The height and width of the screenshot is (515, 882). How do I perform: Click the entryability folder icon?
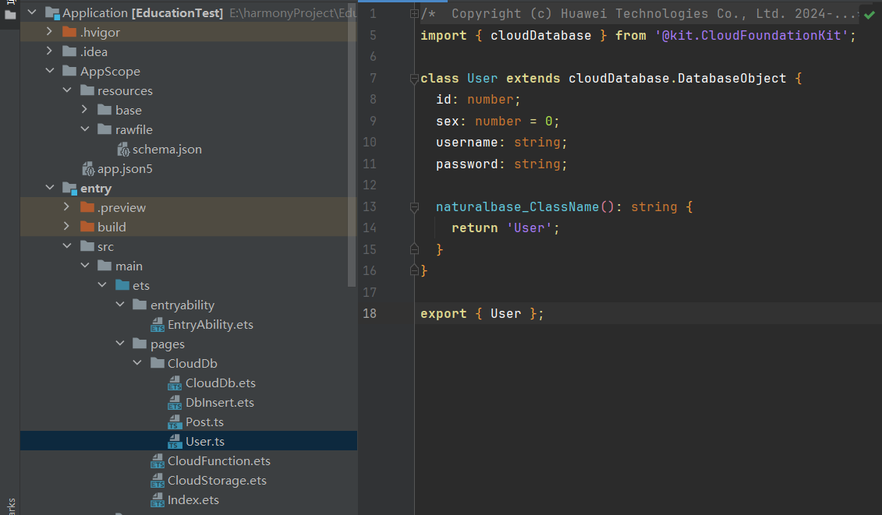[140, 305]
